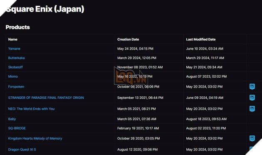The width and height of the screenshot is (262, 155).
Task: Click Epic Games icon in Kingdom Hearts row
Action: pyautogui.click(x=252, y=138)
